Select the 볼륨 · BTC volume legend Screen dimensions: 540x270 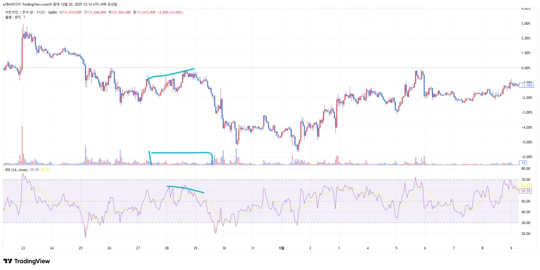click(13, 17)
